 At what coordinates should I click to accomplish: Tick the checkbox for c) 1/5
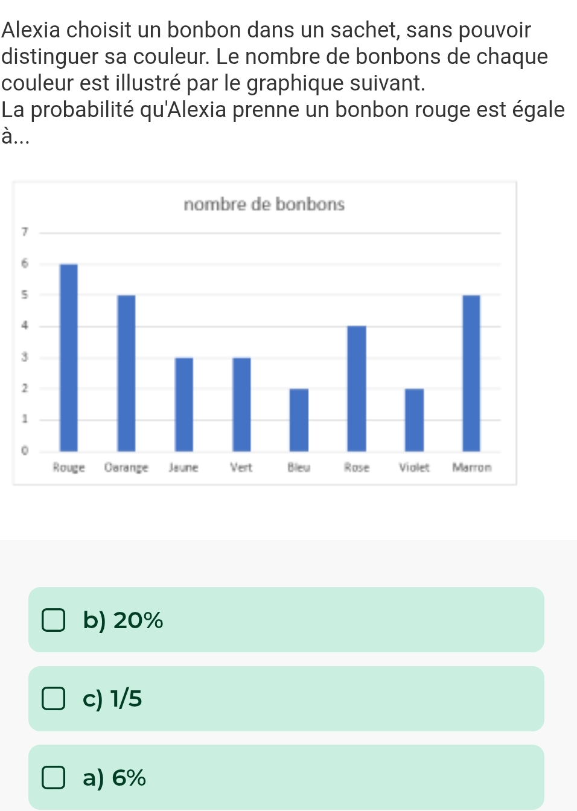tap(53, 699)
